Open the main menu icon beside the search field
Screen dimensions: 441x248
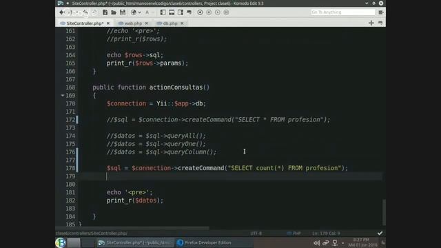point(381,12)
